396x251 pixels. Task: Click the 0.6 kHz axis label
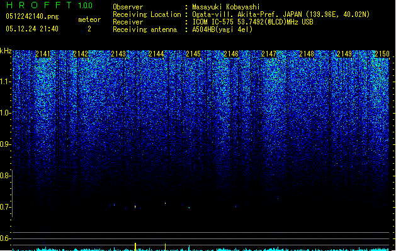[x=5, y=238]
